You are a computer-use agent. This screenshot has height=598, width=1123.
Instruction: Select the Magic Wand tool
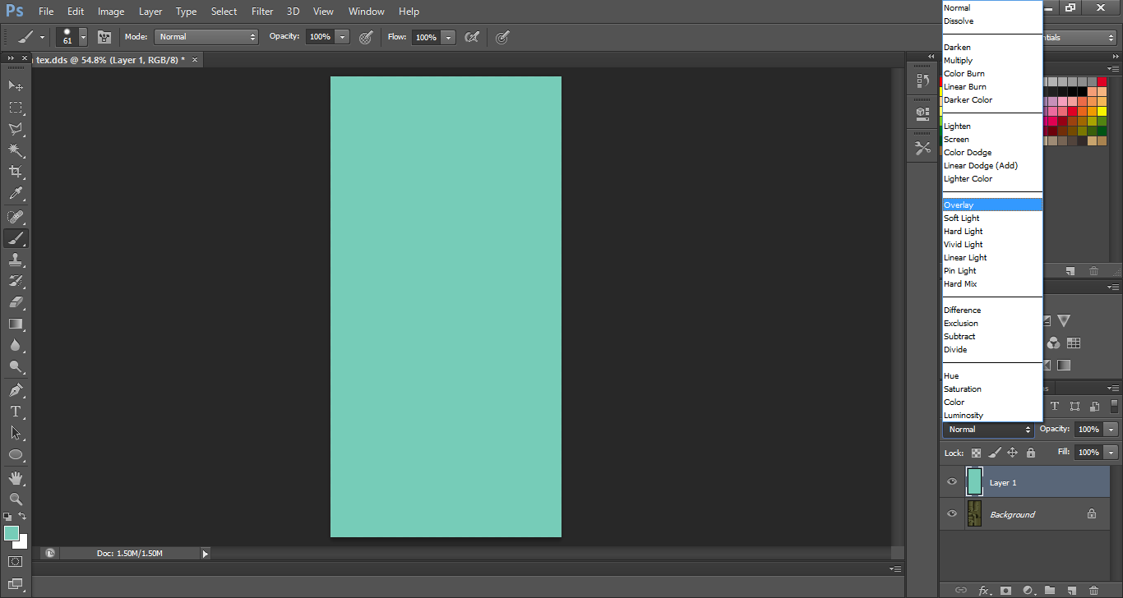pos(16,150)
